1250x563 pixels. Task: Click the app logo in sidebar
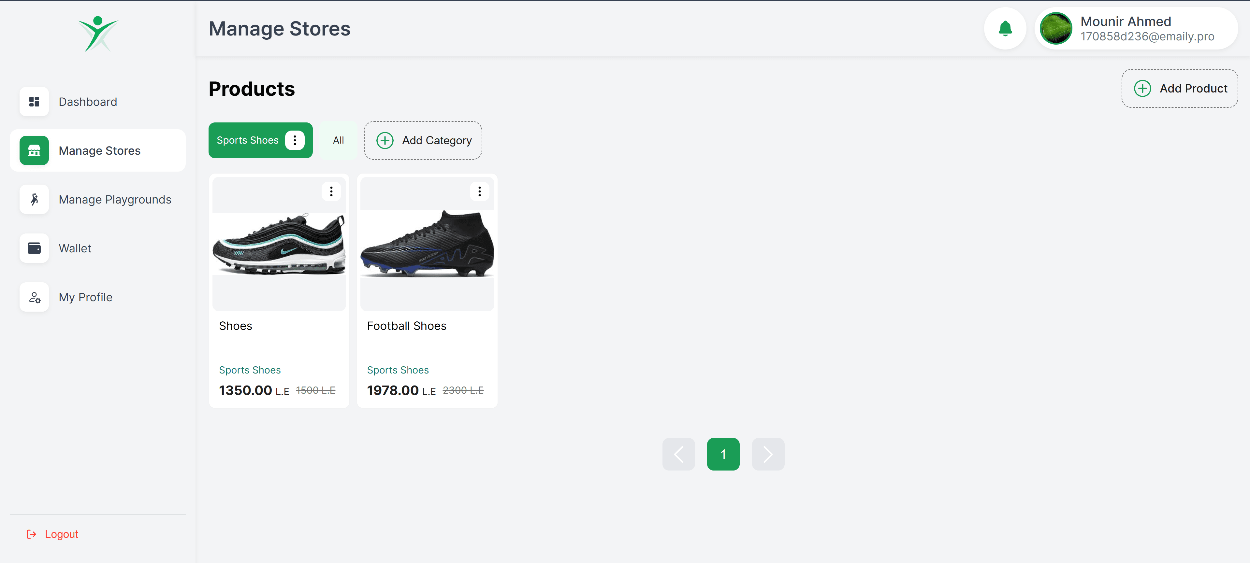[x=98, y=34]
